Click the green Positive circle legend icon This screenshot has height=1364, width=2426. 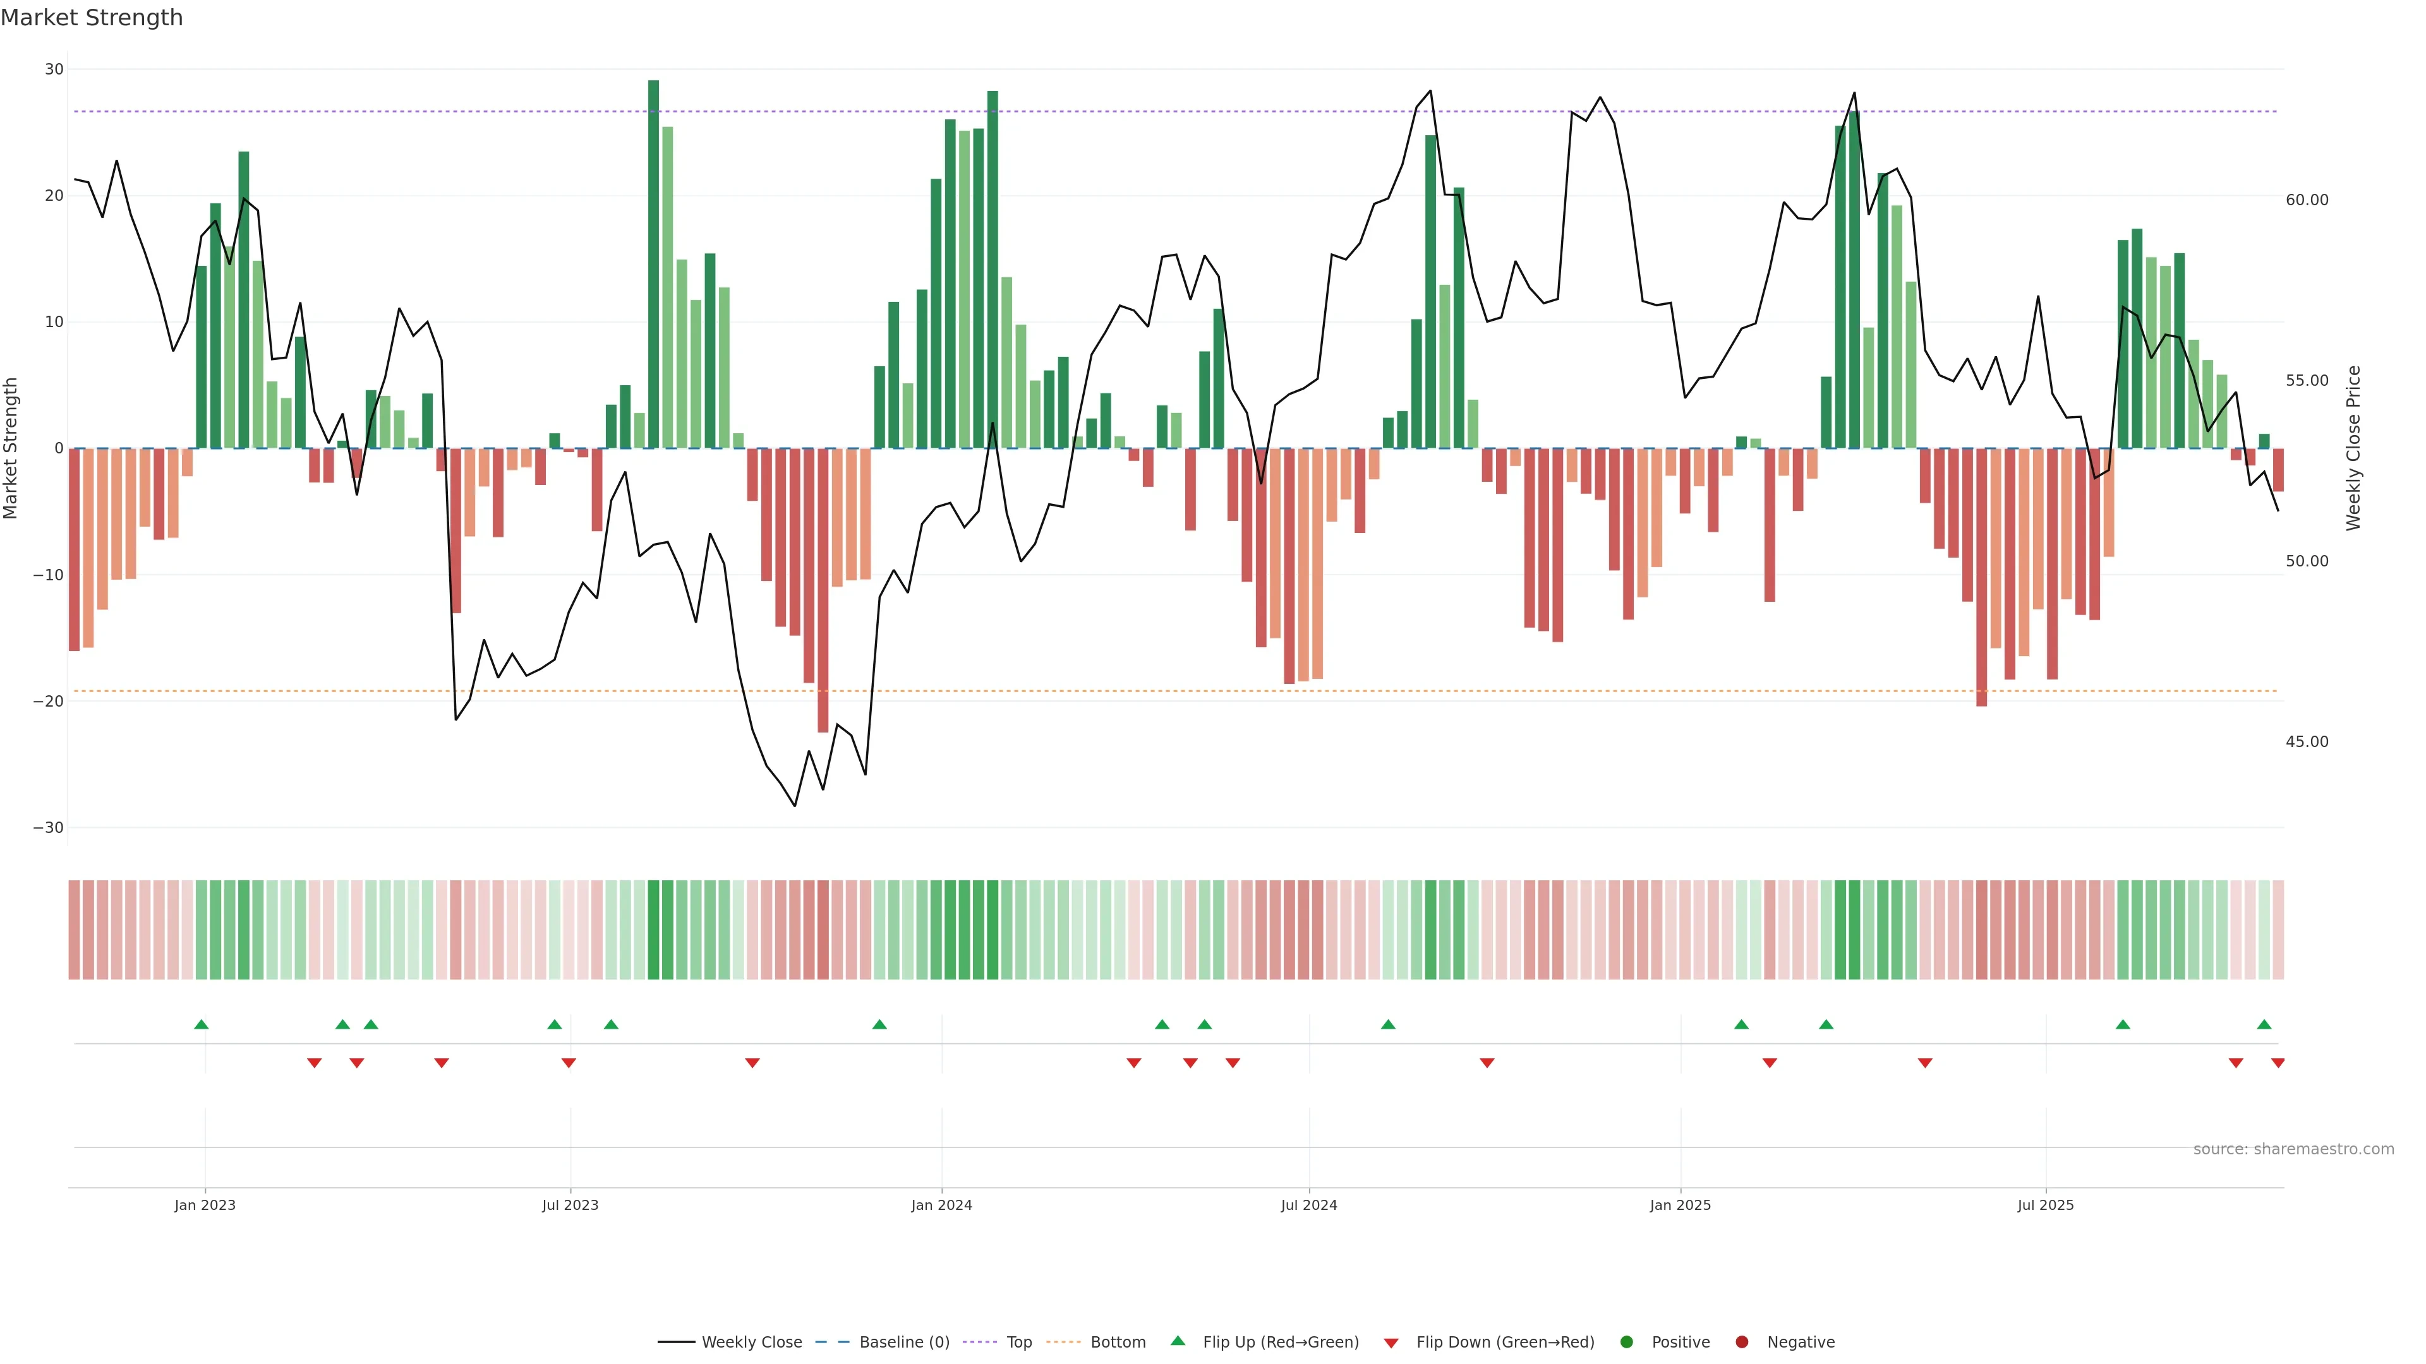(1626, 1341)
